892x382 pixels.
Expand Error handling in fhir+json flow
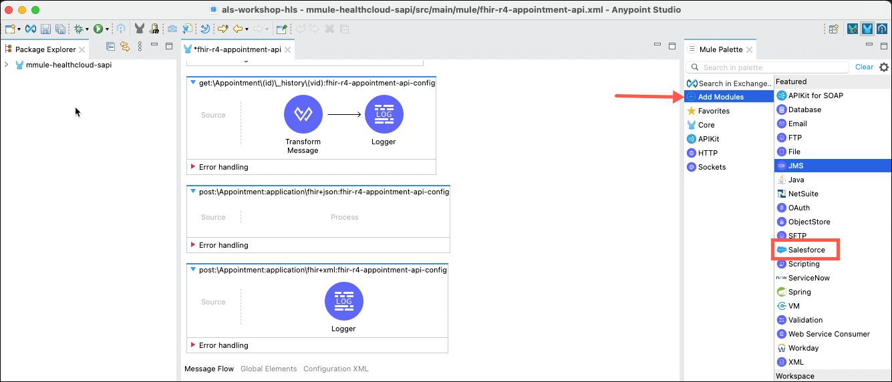193,245
